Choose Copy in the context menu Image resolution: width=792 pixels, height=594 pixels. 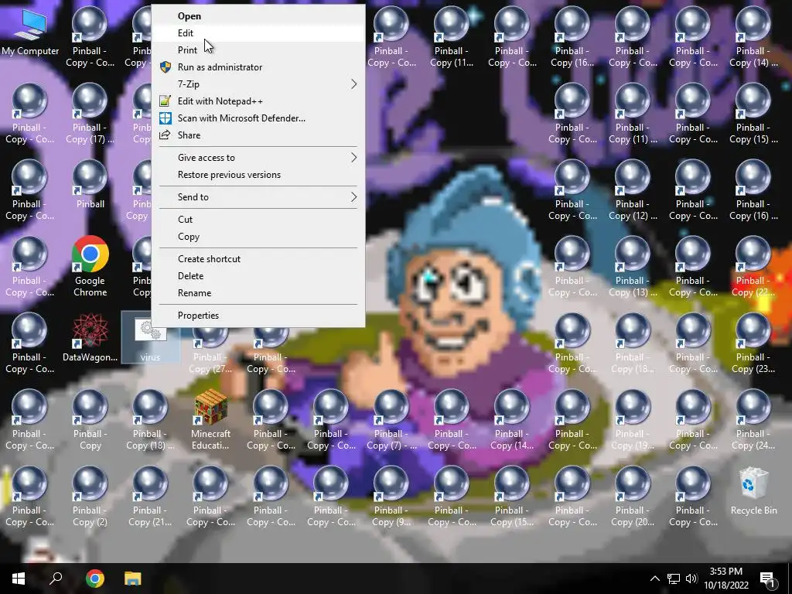(258, 237)
